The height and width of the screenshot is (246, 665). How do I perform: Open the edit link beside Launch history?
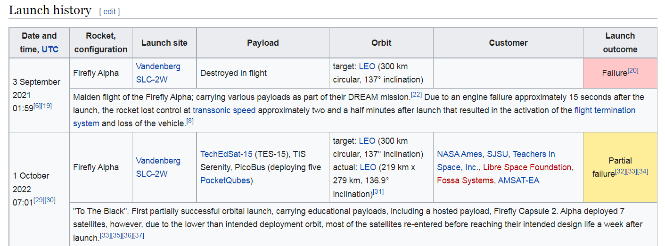(x=110, y=12)
